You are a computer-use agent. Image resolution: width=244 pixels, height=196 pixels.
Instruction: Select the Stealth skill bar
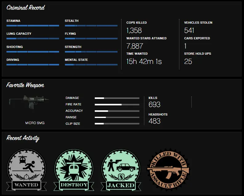tap(91, 25)
